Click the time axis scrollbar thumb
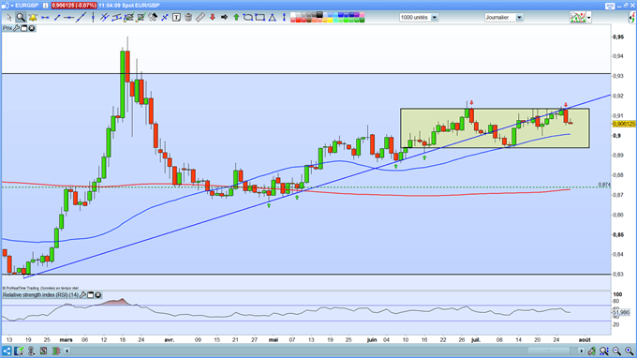This screenshot has height=358, width=637. 549,351
